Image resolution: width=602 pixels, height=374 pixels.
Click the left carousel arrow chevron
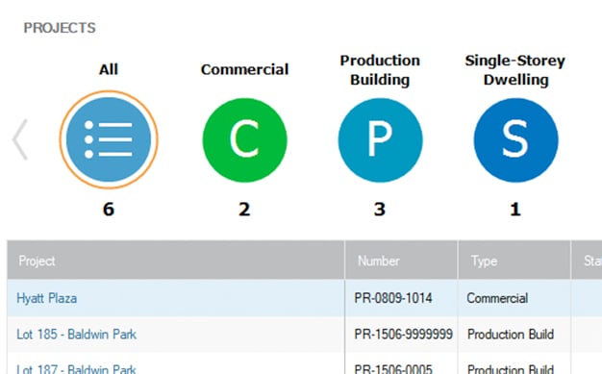[20, 139]
